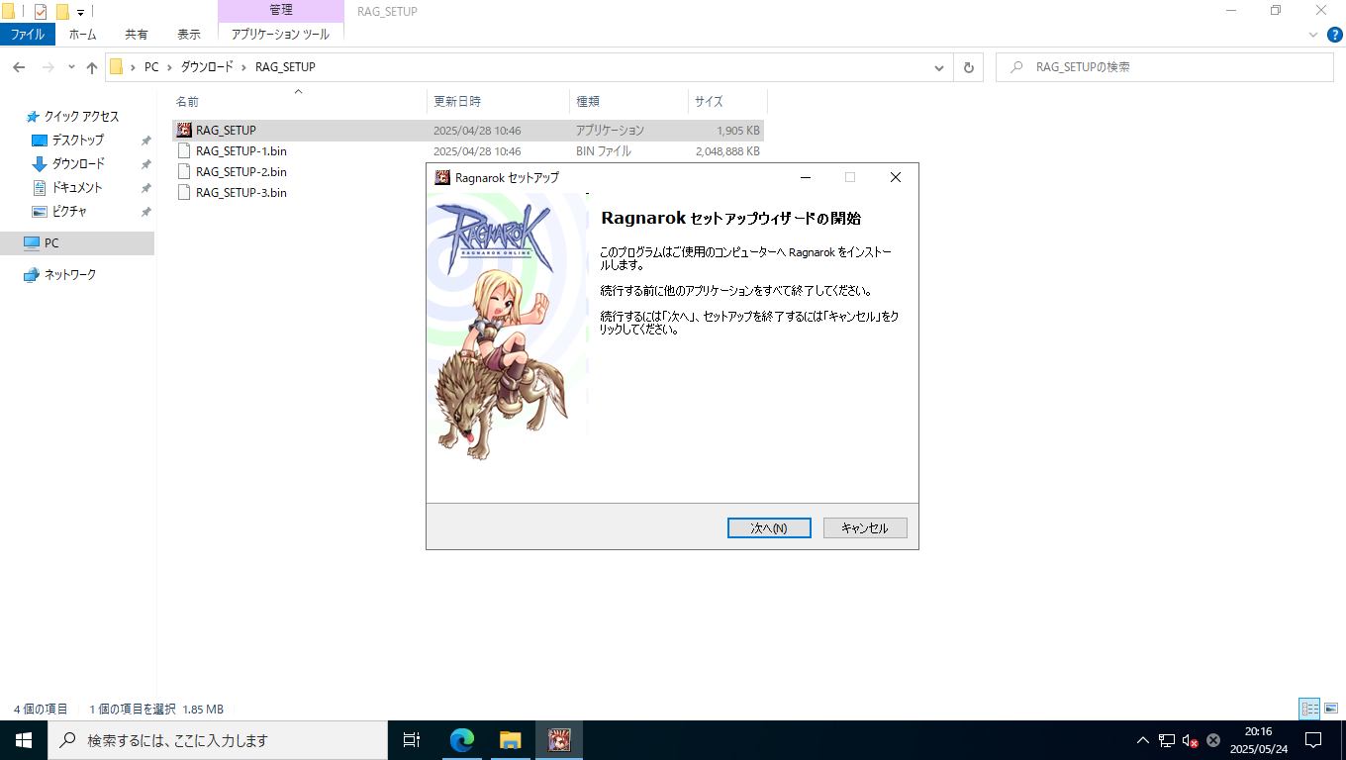1346x760 pixels.
Task: Open the アプリケーション ツール tab
Action: (281, 34)
